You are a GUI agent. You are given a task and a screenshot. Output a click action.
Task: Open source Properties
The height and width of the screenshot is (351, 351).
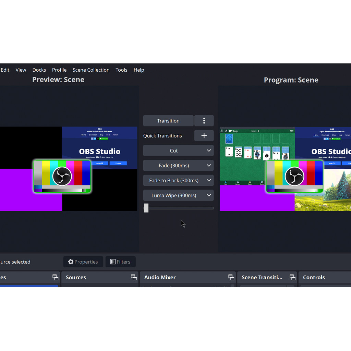point(83,262)
